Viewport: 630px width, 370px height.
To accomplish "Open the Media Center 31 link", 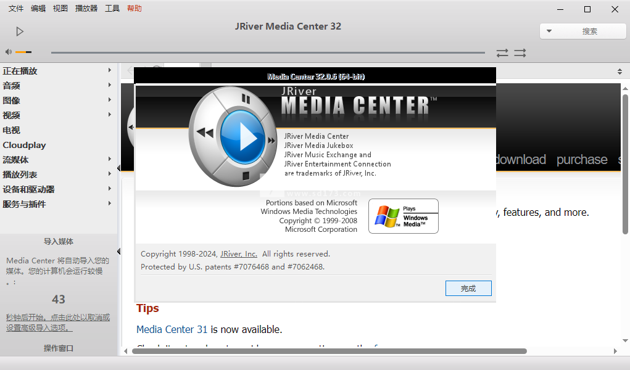I will (x=172, y=329).
